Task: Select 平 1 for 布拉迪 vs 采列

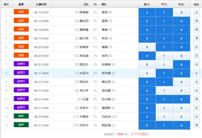Action: pyautogui.click(x=164, y=56)
